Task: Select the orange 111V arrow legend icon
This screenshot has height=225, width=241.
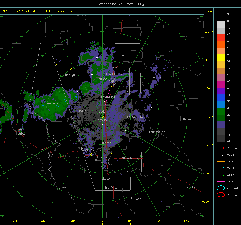Action: coord(221,161)
